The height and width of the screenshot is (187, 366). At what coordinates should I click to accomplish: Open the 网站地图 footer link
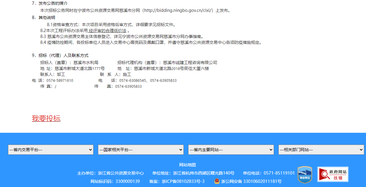click(x=187, y=165)
